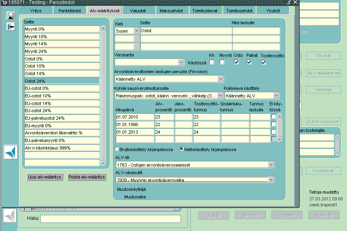Click Poista tili button in background window
Viewport: 347px width, 231px height.
pos(287,215)
